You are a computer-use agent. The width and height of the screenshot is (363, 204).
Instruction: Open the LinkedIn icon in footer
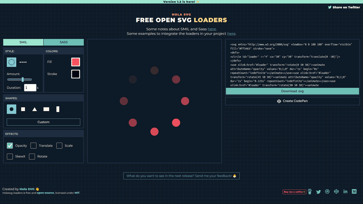click(x=345, y=192)
